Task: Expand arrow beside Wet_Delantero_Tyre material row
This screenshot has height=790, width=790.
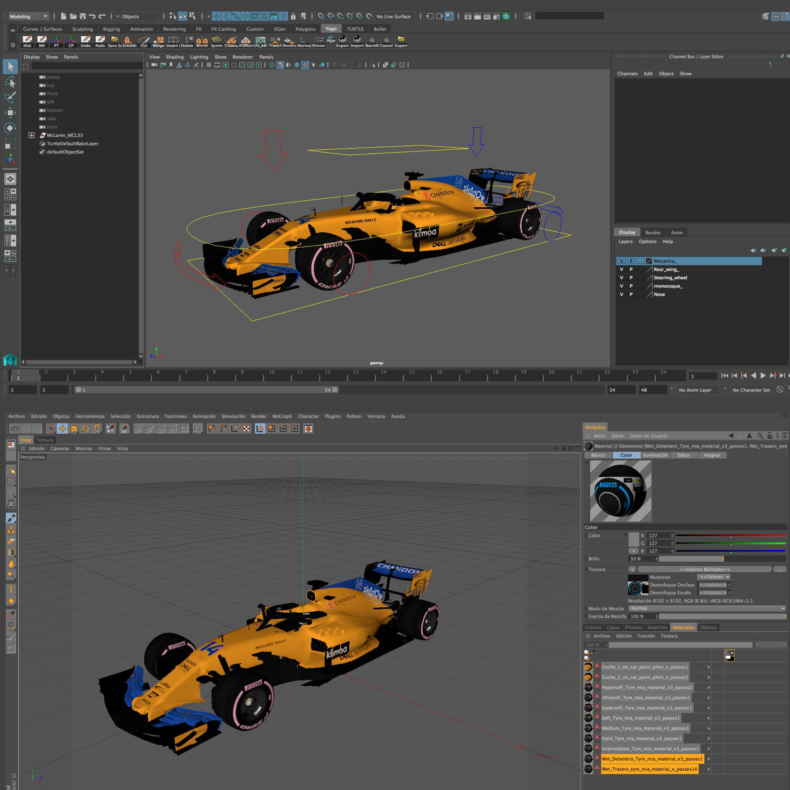Action: (708, 759)
